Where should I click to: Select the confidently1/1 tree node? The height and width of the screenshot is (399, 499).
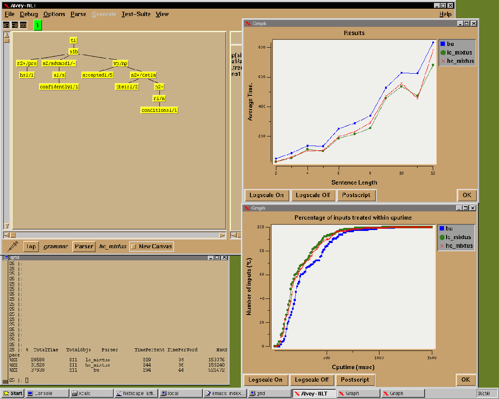(x=59, y=87)
